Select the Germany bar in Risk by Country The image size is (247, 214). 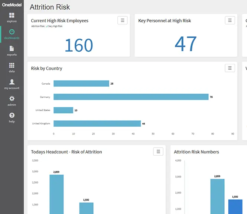pos(131,97)
